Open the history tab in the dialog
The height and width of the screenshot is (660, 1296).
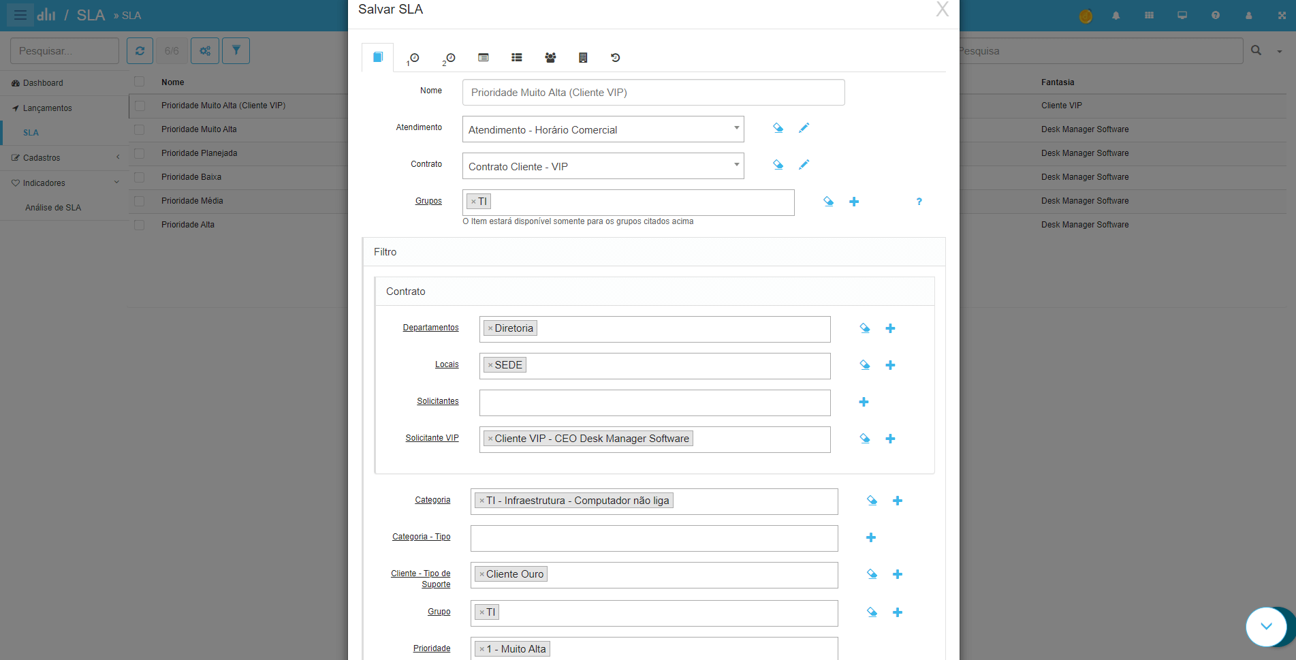[x=615, y=58]
